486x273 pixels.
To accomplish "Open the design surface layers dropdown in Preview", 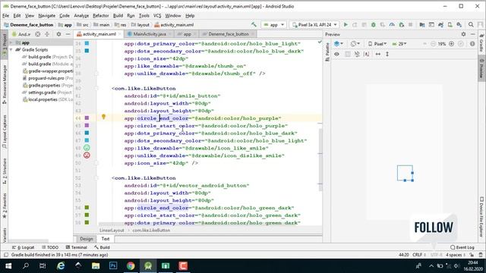I will click(x=339, y=44).
